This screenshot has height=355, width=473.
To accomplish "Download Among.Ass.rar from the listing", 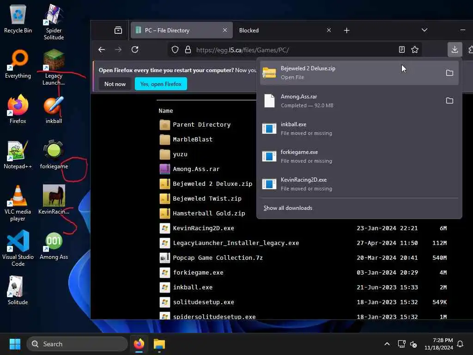I will point(196,169).
